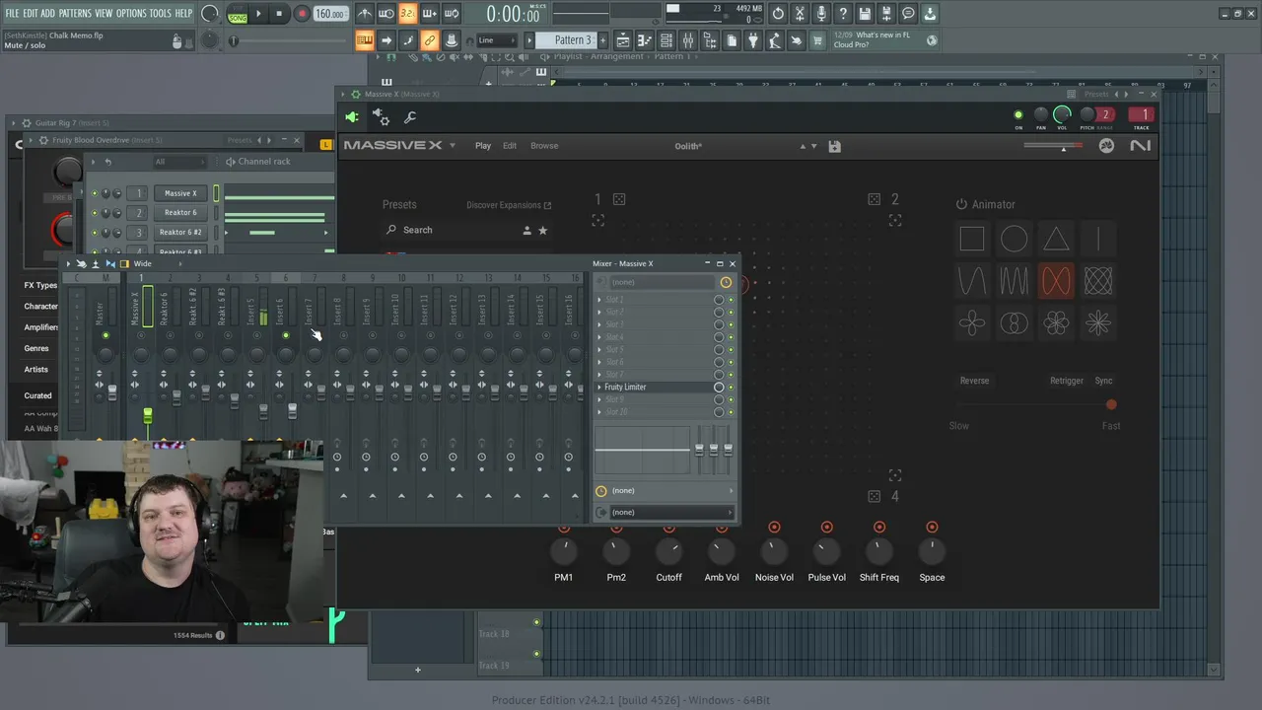1262x710 pixels.
Task: Click the Save project floppy icon
Action: (x=865, y=14)
